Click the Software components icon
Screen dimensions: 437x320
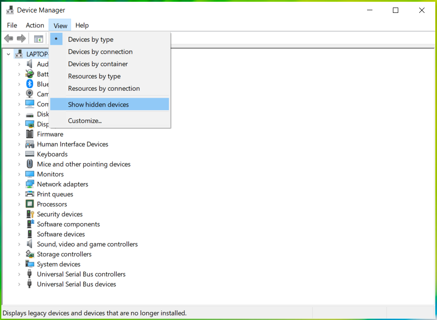click(30, 224)
